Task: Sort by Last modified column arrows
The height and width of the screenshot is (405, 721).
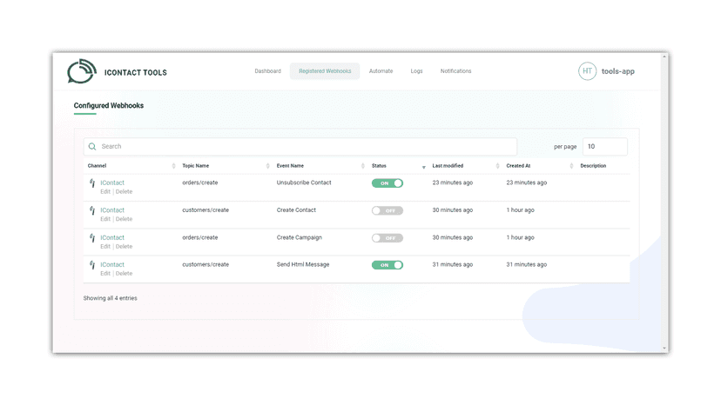Action: tap(497, 166)
